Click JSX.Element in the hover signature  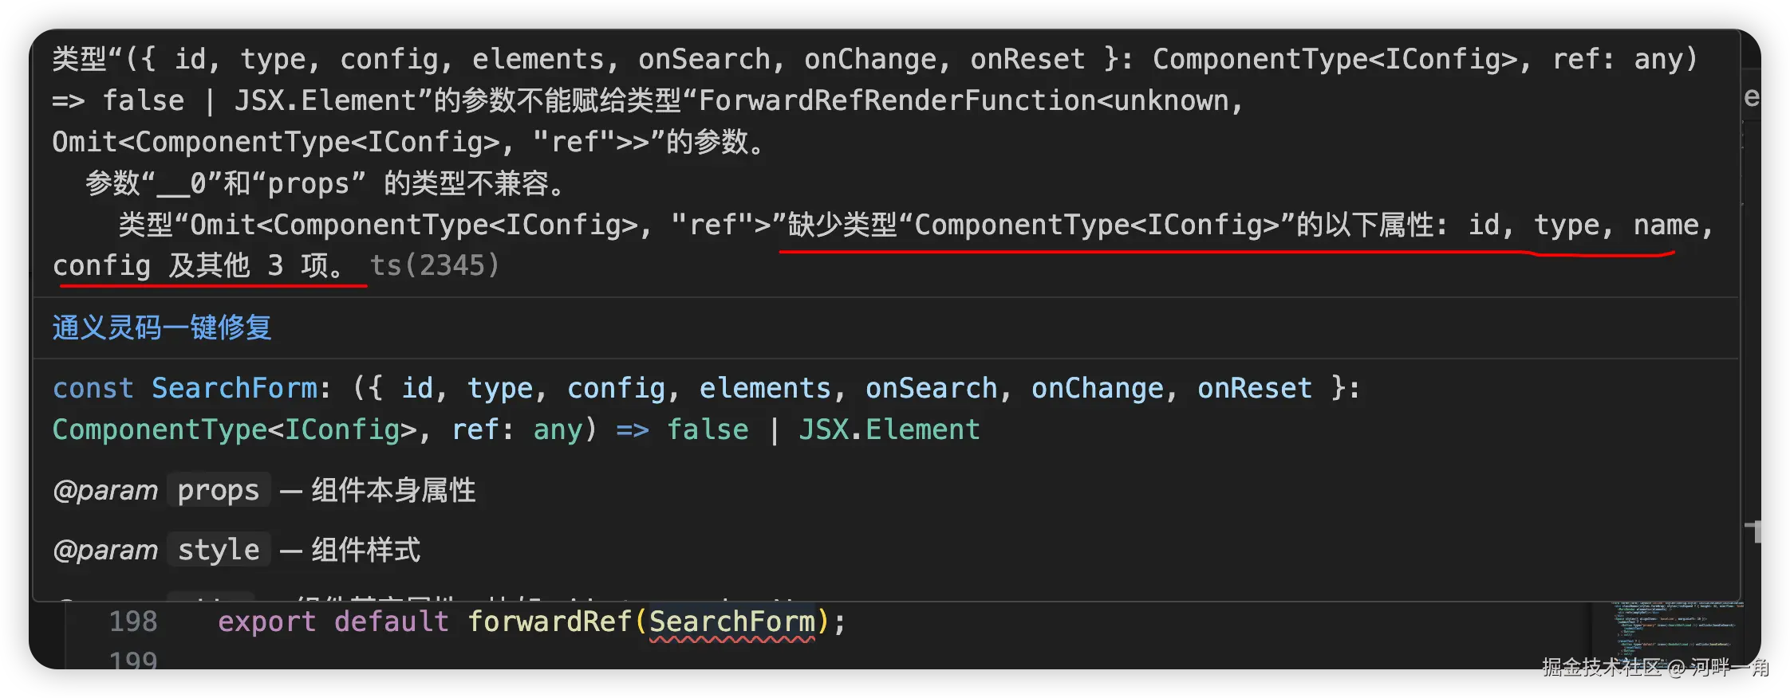(889, 429)
